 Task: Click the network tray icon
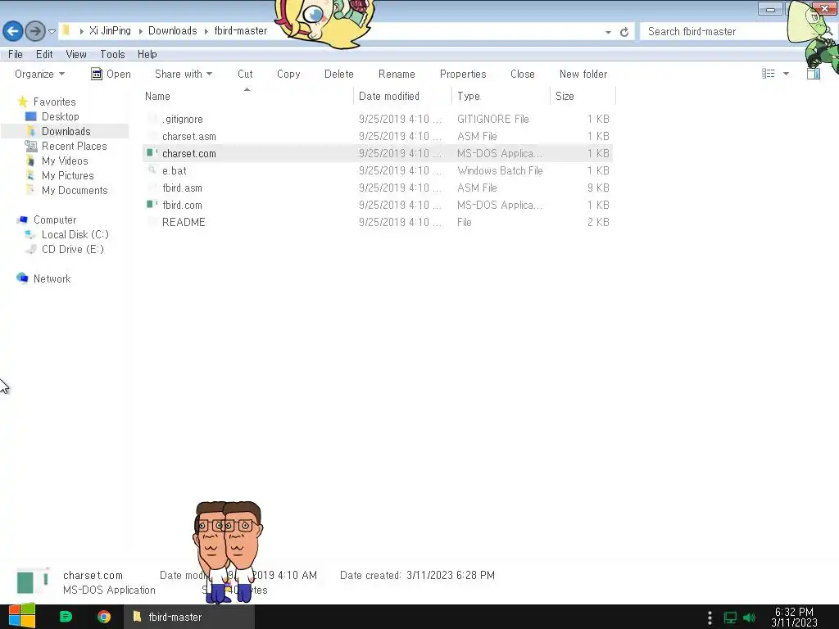[x=730, y=618]
